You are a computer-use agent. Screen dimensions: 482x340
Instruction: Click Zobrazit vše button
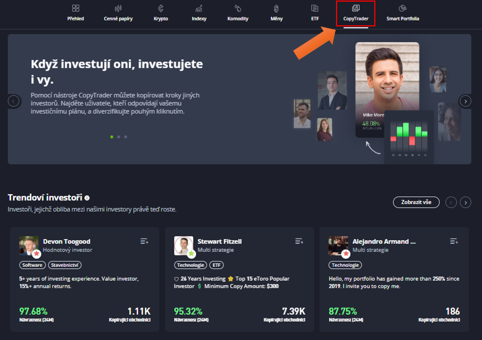click(416, 202)
